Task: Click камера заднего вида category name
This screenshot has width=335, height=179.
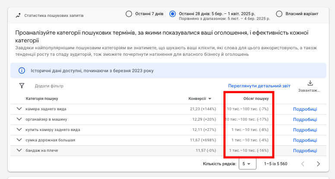Action: click(46, 109)
